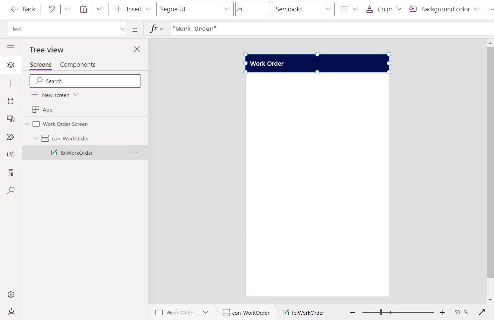Image resolution: width=494 pixels, height=320 pixels.
Task: Open the Advanced tools panel icon
Action: [11, 172]
